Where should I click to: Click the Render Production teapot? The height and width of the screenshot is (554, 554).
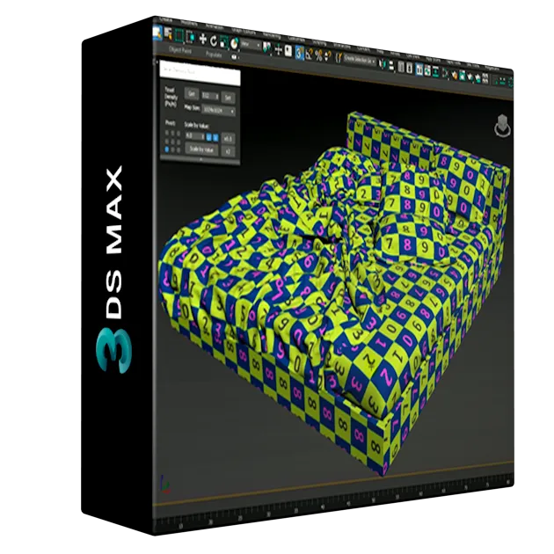(470, 77)
